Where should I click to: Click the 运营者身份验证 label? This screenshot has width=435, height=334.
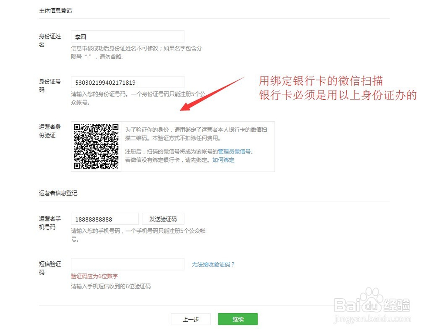click(x=50, y=131)
